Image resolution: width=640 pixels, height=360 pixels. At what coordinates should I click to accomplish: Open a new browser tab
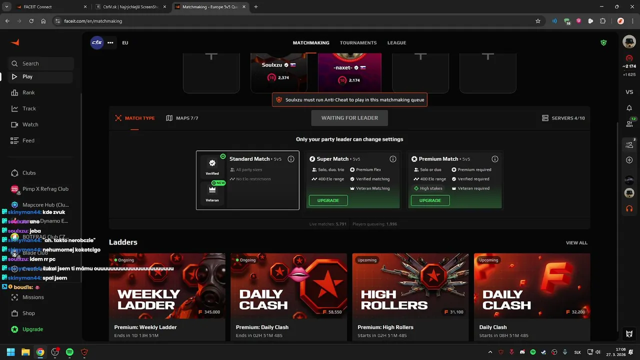coord(256,7)
